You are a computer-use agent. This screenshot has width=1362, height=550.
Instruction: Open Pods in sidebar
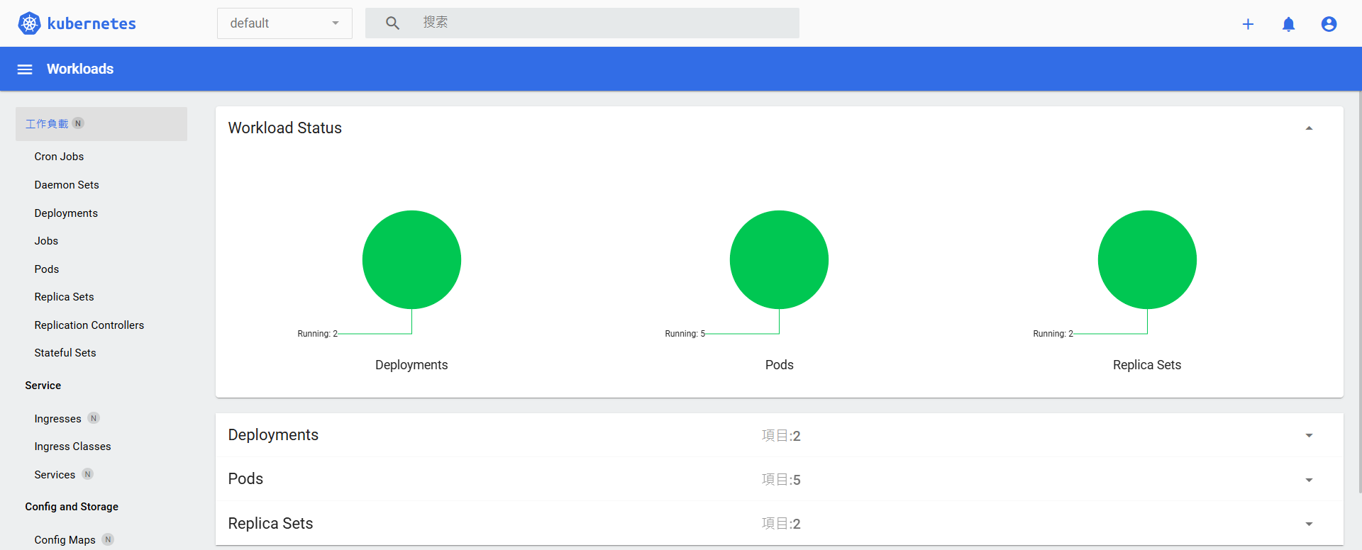(47, 269)
